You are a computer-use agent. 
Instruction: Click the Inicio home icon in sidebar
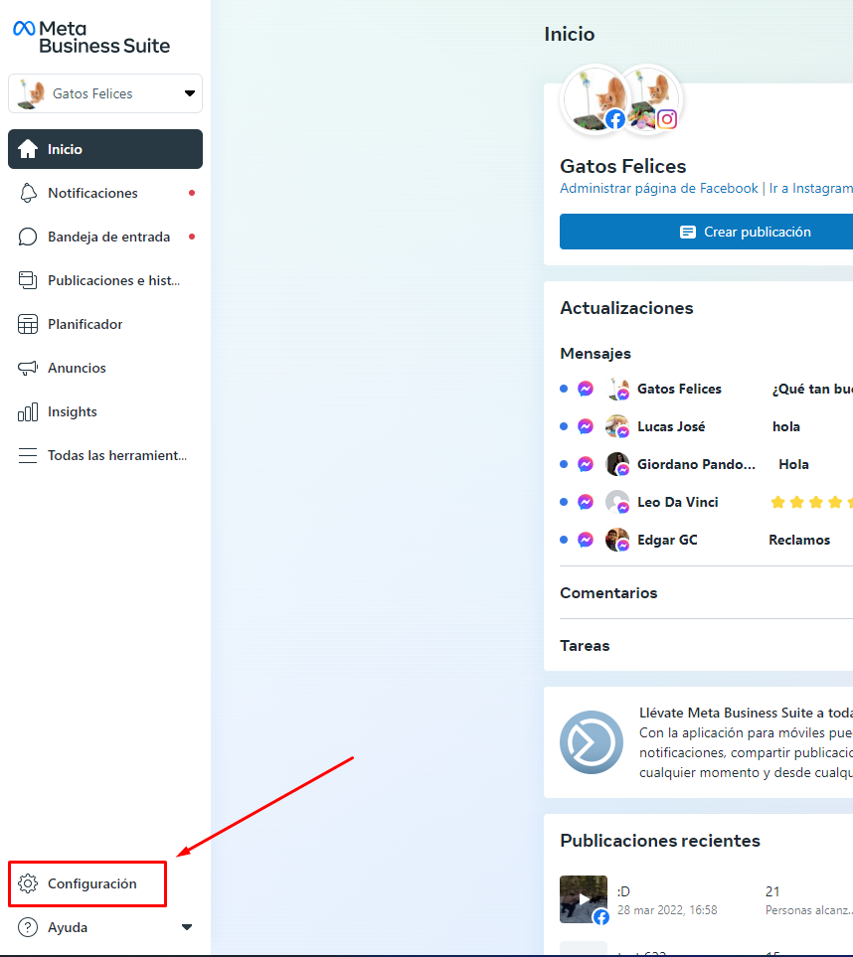coord(28,149)
